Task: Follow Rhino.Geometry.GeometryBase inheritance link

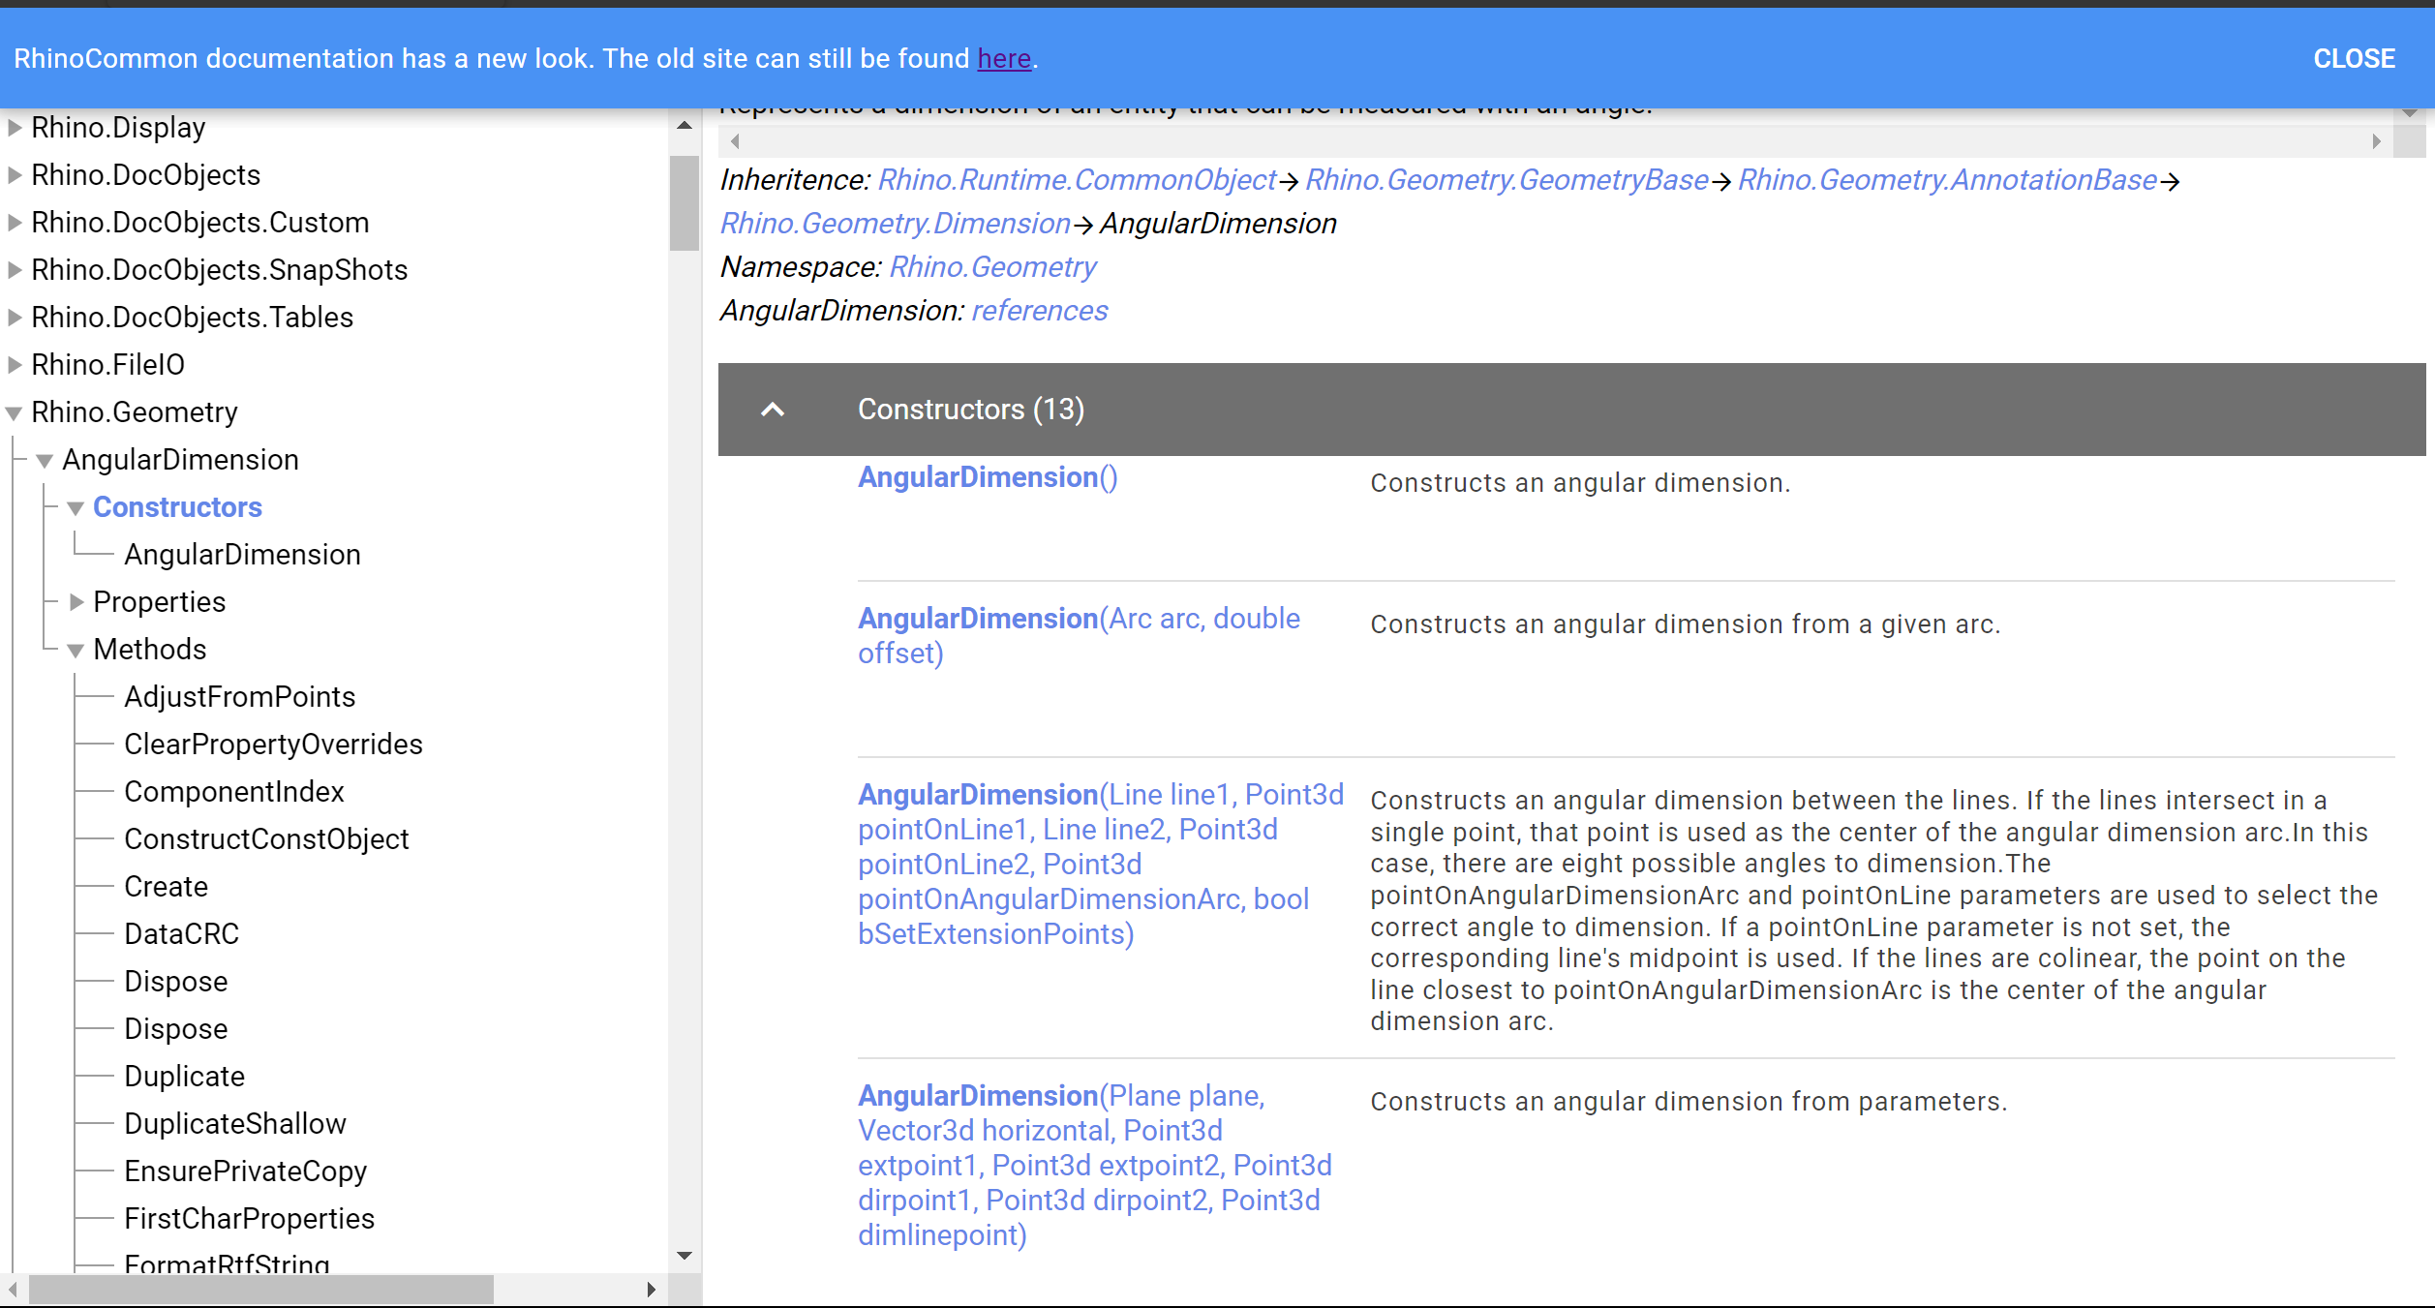Action: click(1507, 180)
